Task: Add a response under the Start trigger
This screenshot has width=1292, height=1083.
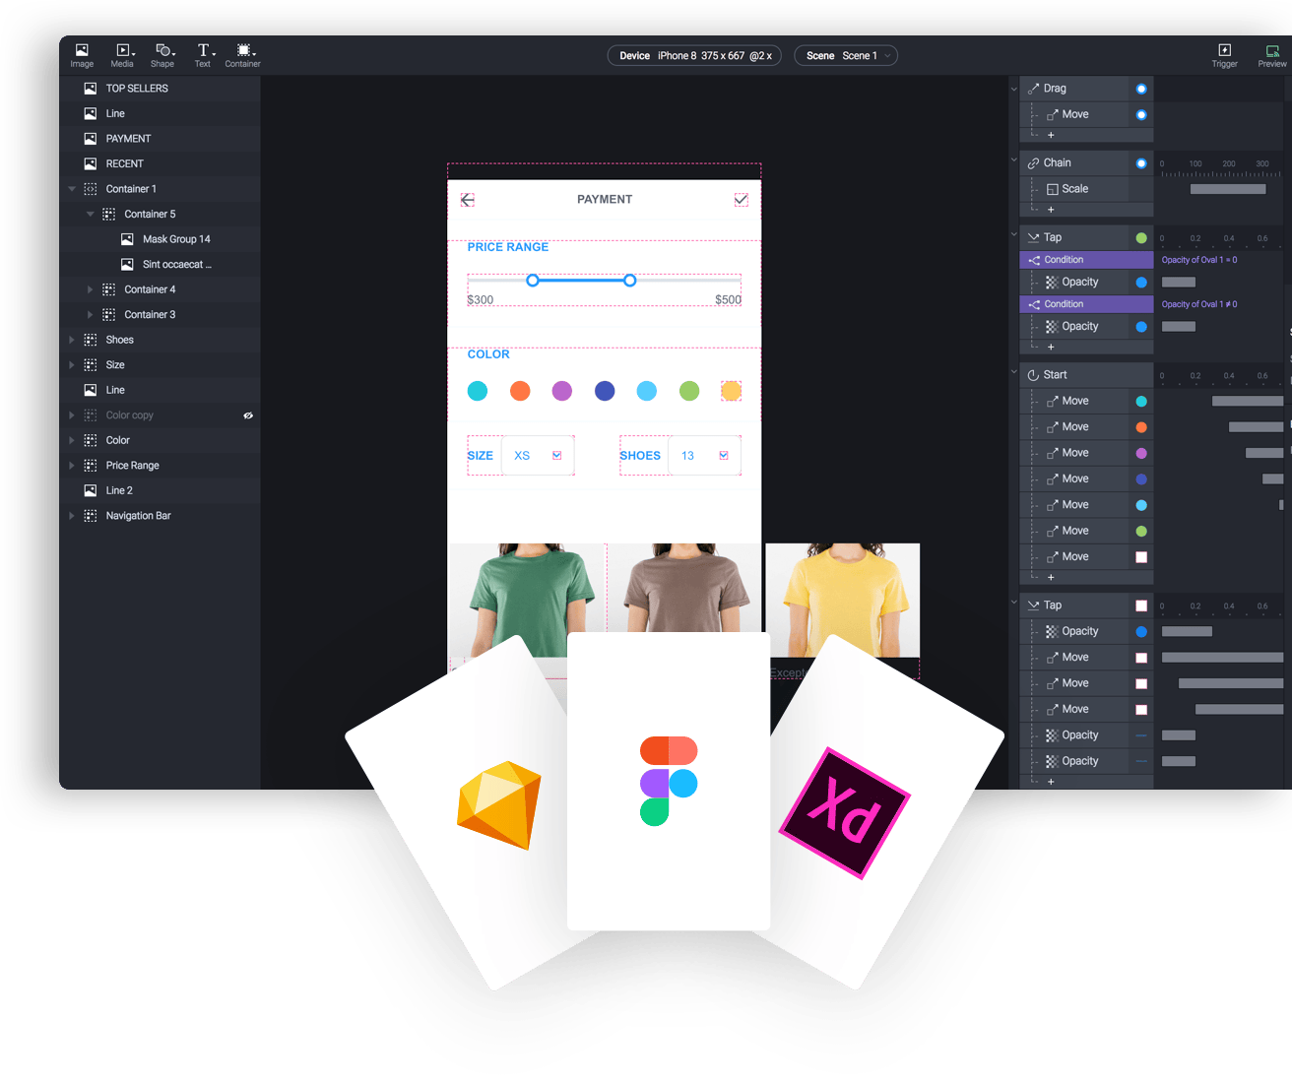Action: (x=1051, y=577)
